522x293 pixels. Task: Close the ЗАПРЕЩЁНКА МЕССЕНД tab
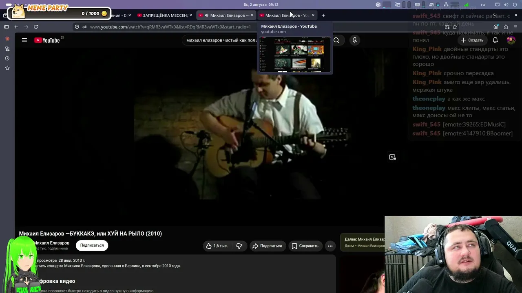(x=190, y=15)
